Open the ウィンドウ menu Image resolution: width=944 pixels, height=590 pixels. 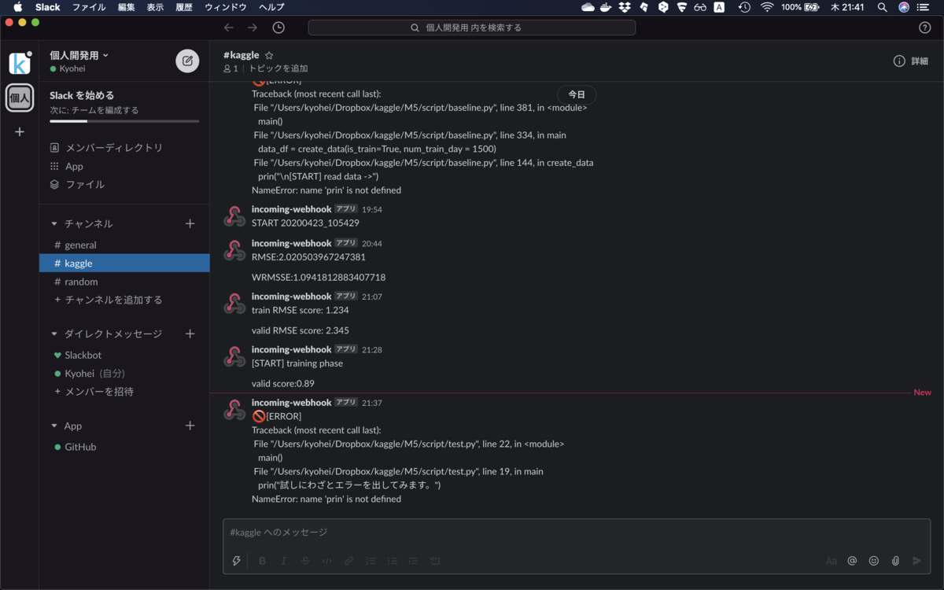[226, 7]
